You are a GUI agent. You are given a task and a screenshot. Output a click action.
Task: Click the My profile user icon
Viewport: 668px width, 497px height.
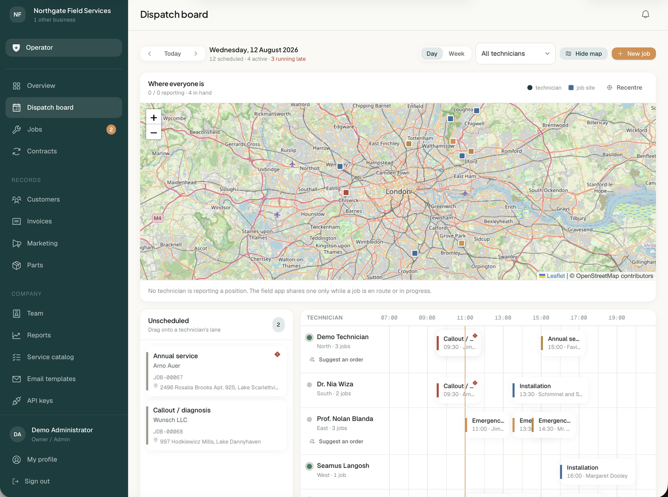17,460
